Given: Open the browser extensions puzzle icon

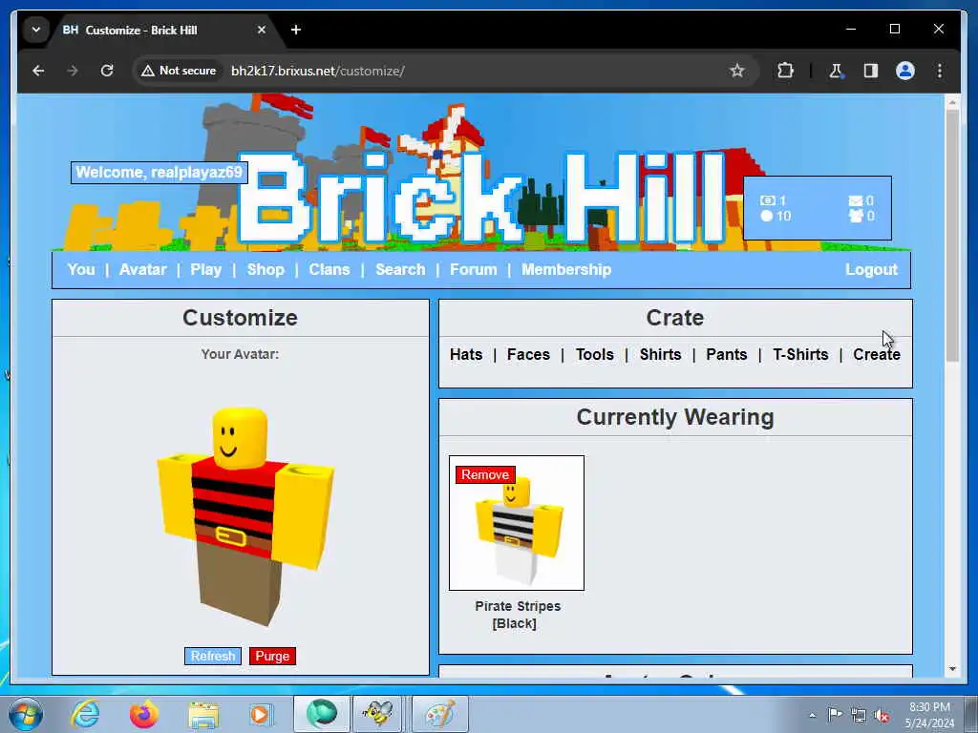Looking at the screenshot, I should pyautogui.click(x=785, y=71).
